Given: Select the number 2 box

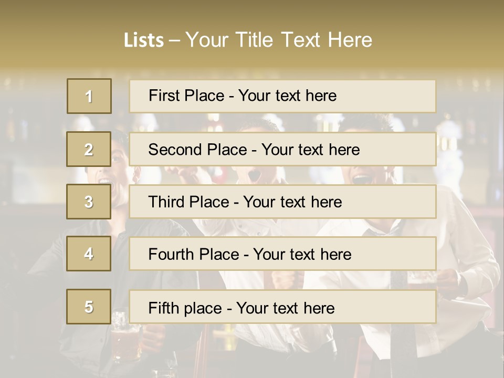Looking at the screenshot, I should click(89, 149).
